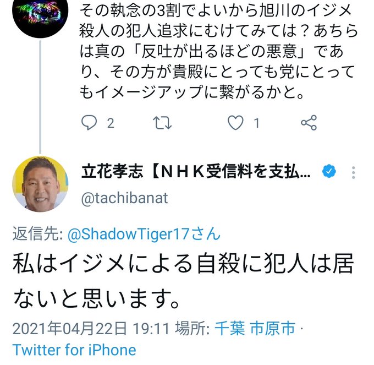This screenshot has width=374, height=365.
Task: Open the Twitter for iPhone source link
Action: click(74, 350)
